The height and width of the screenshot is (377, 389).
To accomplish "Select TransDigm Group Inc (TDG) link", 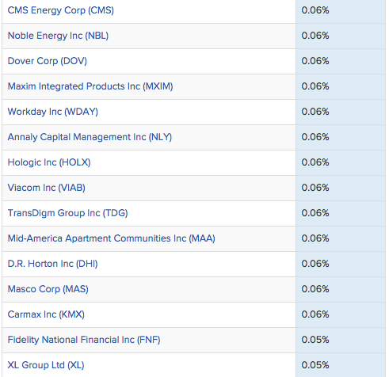I will pyautogui.click(x=68, y=213).
